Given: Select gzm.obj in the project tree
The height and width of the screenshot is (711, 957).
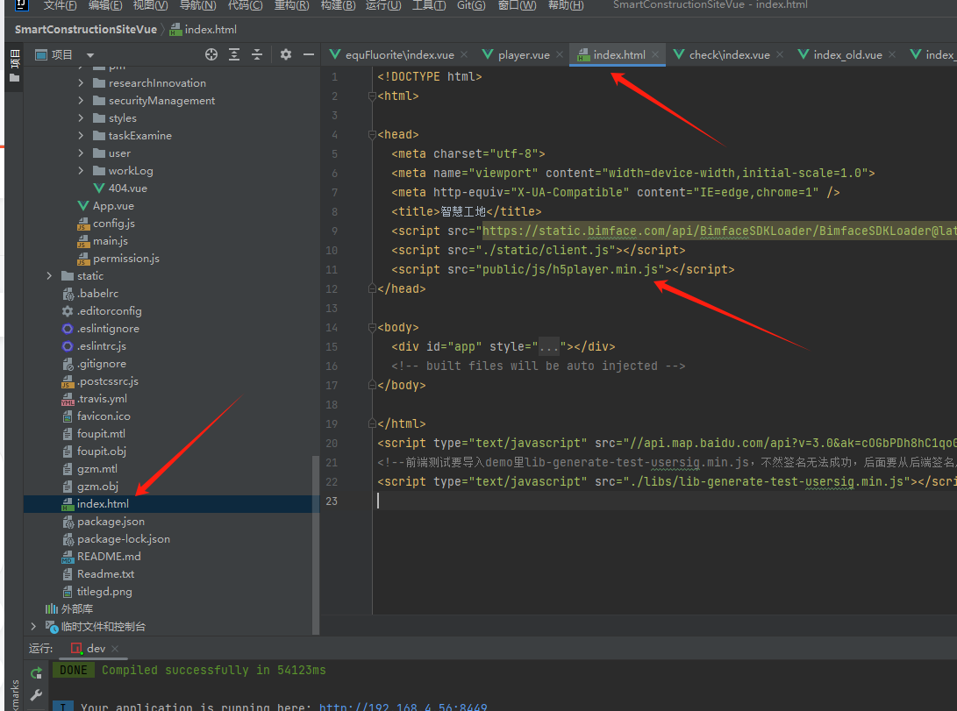Looking at the screenshot, I should point(97,487).
